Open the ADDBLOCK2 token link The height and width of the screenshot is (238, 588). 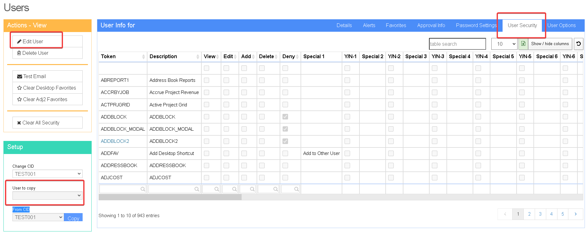(115, 141)
